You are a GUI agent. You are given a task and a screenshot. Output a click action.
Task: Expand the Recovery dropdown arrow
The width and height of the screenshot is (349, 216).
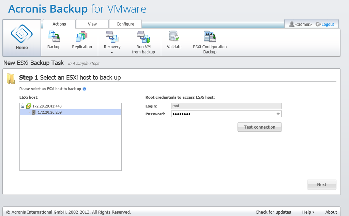112,53
